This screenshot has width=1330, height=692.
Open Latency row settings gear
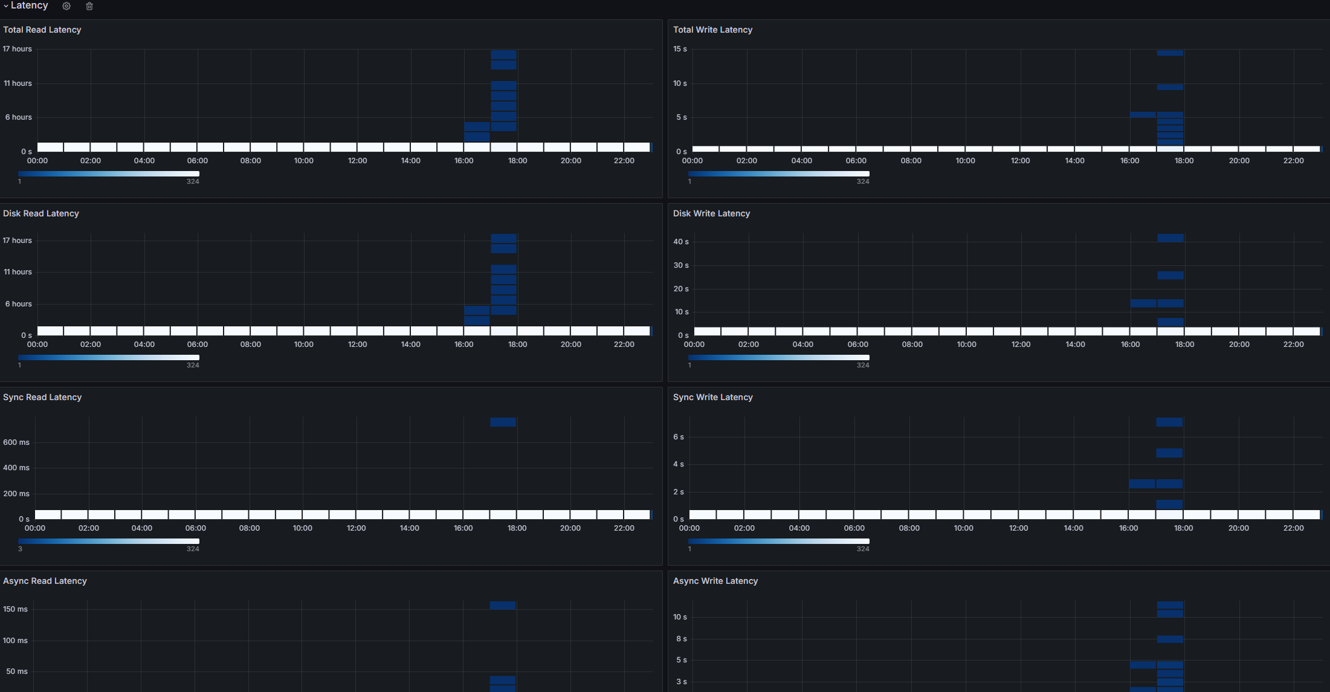point(66,6)
